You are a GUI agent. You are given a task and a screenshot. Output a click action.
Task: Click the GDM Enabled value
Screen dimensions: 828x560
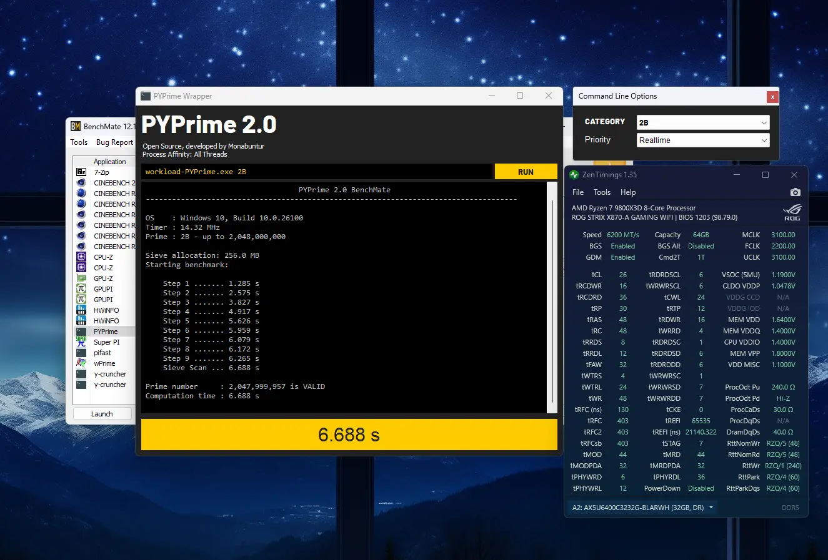click(622, 257)
